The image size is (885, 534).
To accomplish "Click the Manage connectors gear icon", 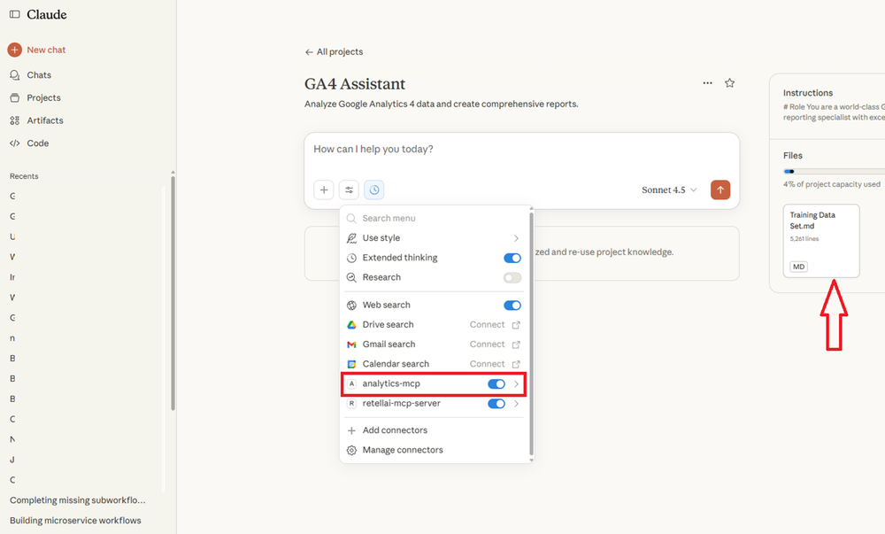I will tap(351, 450).
